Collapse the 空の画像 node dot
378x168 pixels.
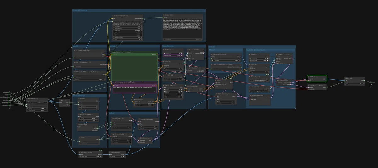pos(78,98)
